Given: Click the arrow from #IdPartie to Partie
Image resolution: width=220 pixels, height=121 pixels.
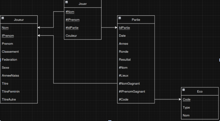Looking at the screenshot, I should coord(109,27).
